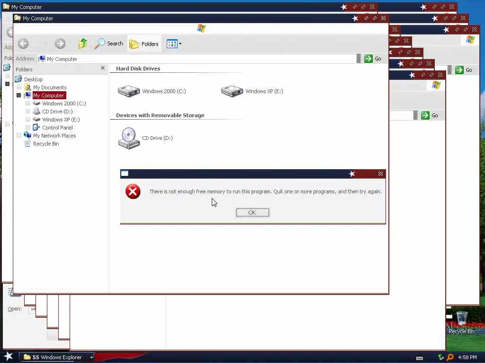Toggle the Folders pane button
Screen dimensions: 485x363
(x=144, y=44)
